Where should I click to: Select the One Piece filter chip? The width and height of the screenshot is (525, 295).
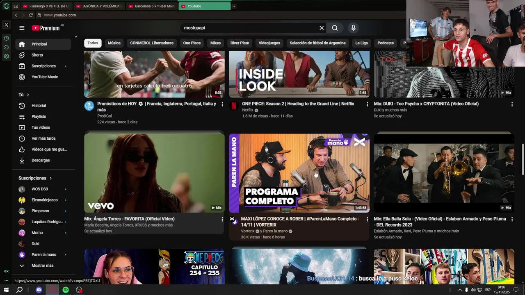(x=192, y=43)
